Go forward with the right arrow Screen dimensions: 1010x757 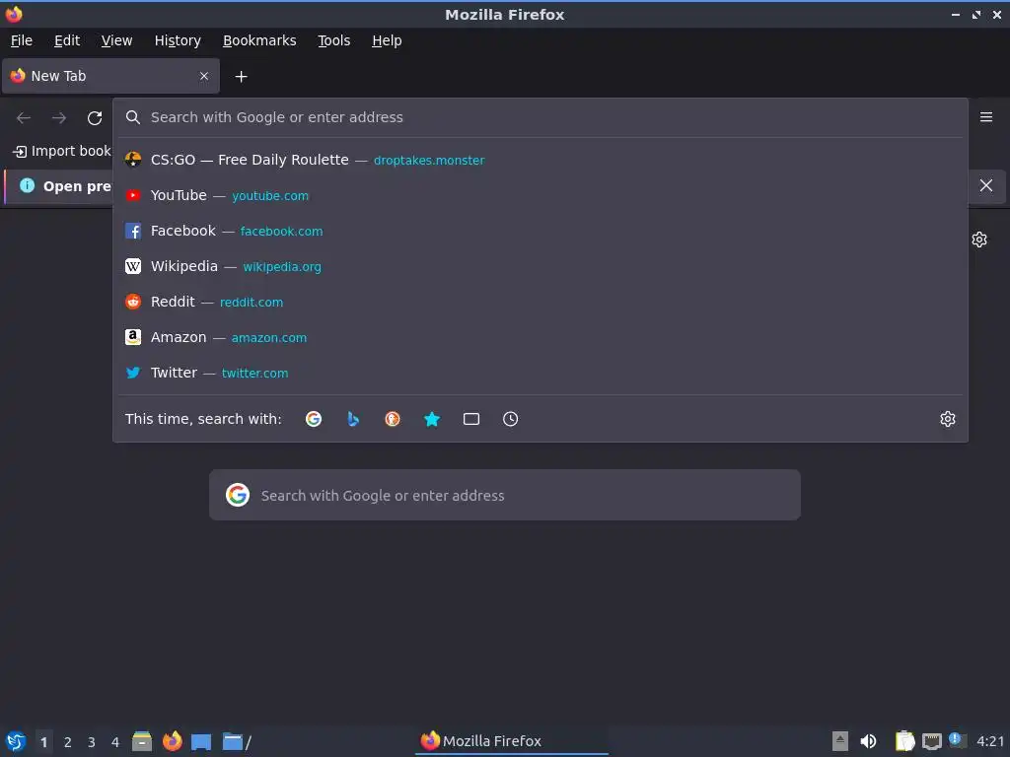(x=59, y=118)
